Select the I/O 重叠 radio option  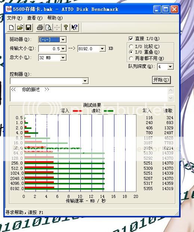[131, 52]
